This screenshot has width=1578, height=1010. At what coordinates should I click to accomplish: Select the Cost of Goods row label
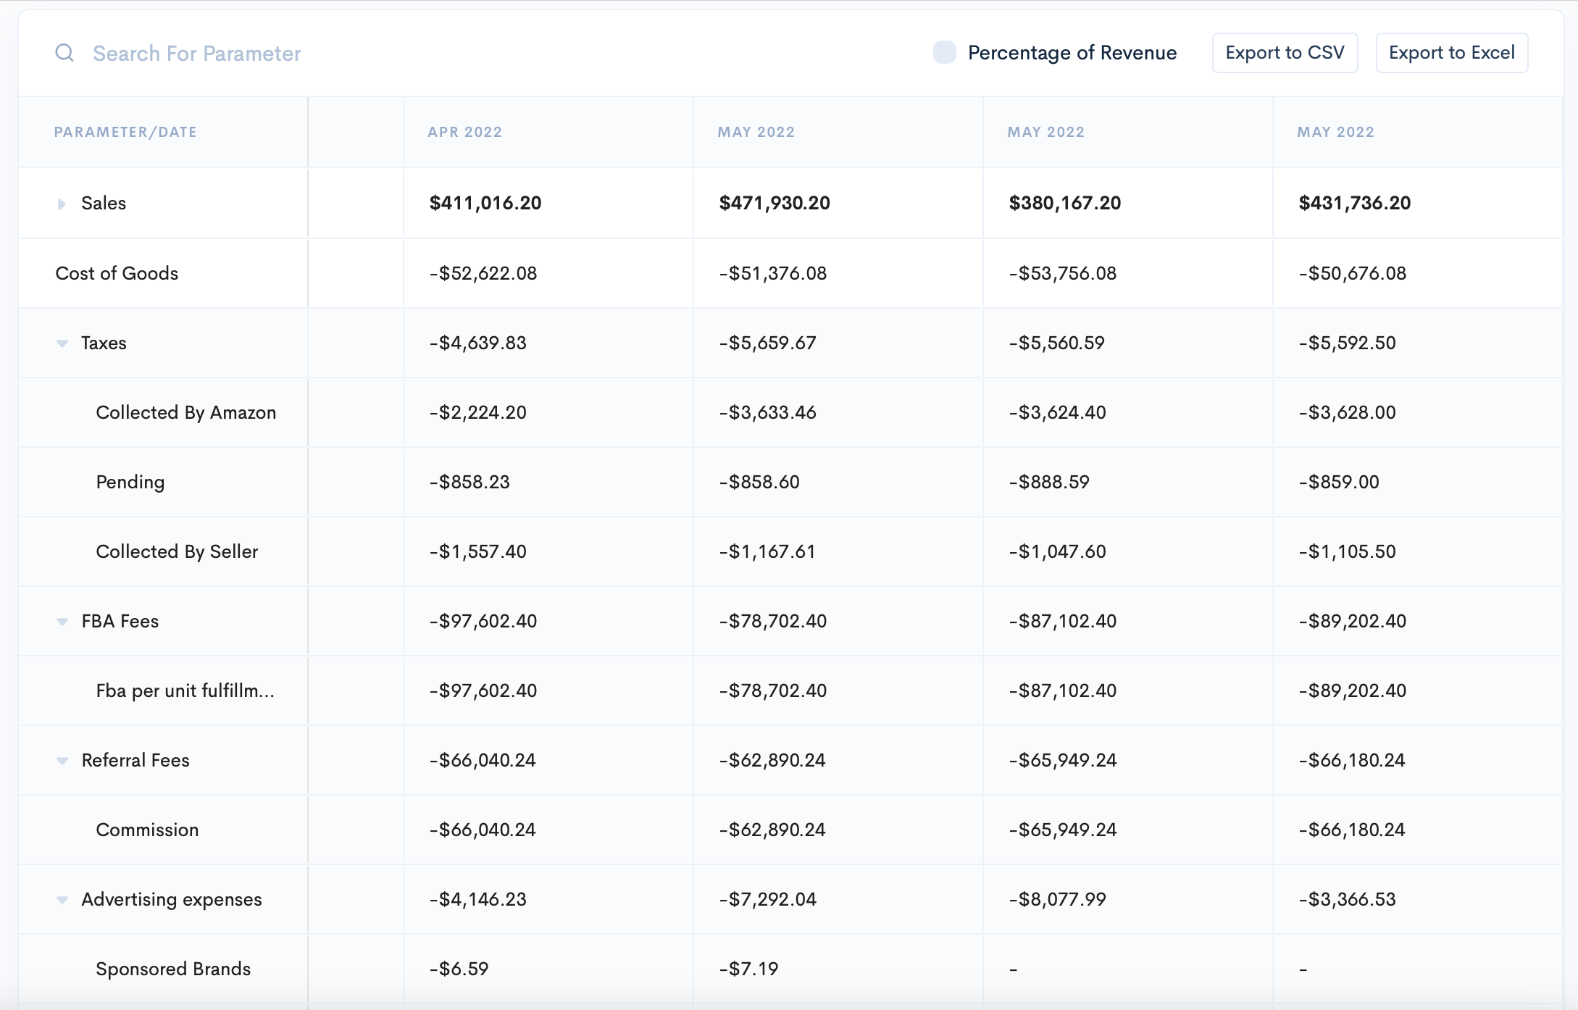(117, 273)
